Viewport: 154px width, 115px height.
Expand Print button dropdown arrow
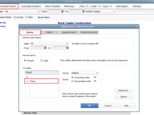[x=87, y=6]
